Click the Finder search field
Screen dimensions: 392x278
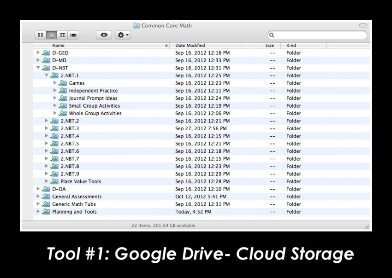coord(317,35)
